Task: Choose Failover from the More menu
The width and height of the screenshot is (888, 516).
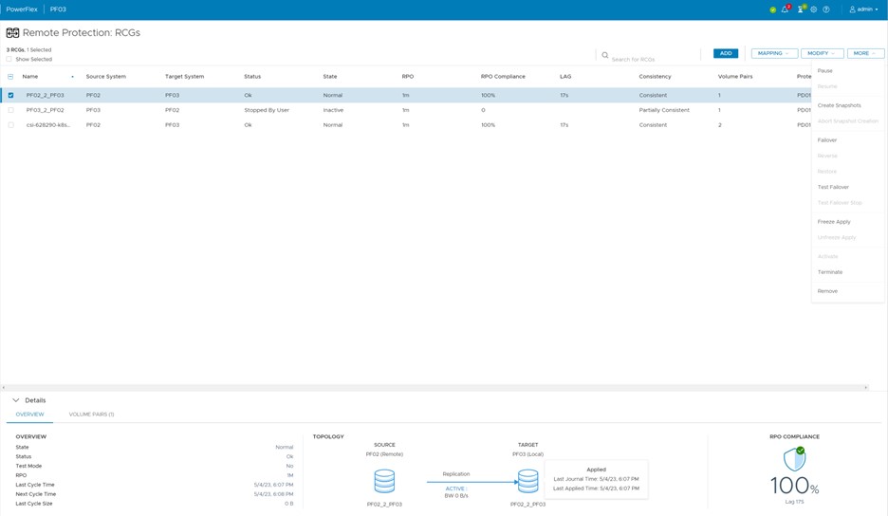Action: pos(826,140)
